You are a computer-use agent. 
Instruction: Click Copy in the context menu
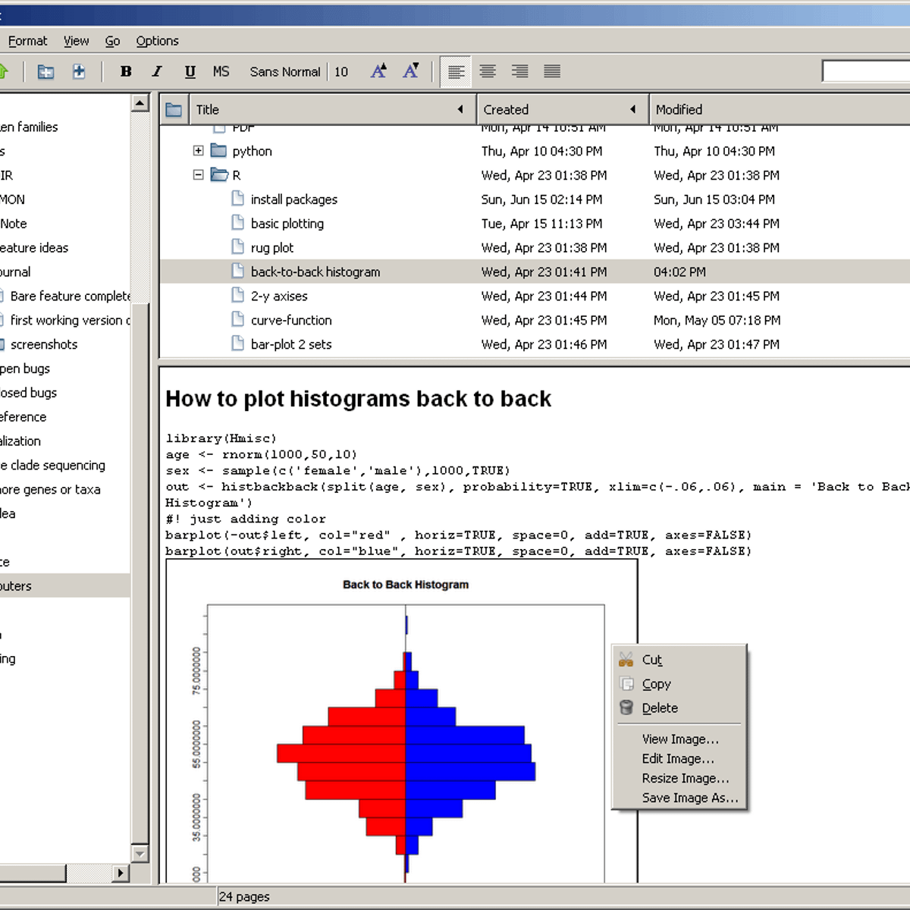[x=679, y=684]
